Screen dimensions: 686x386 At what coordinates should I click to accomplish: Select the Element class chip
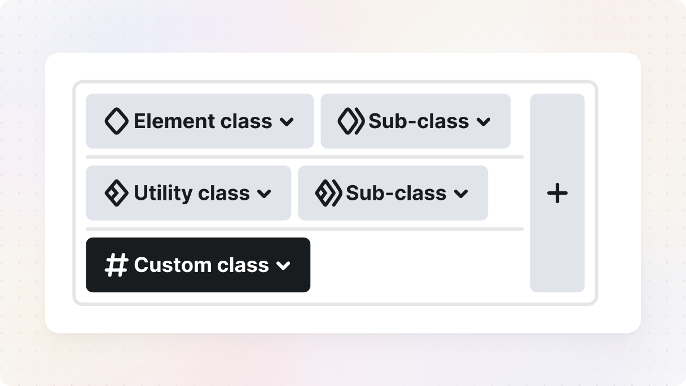pos(200,121)
